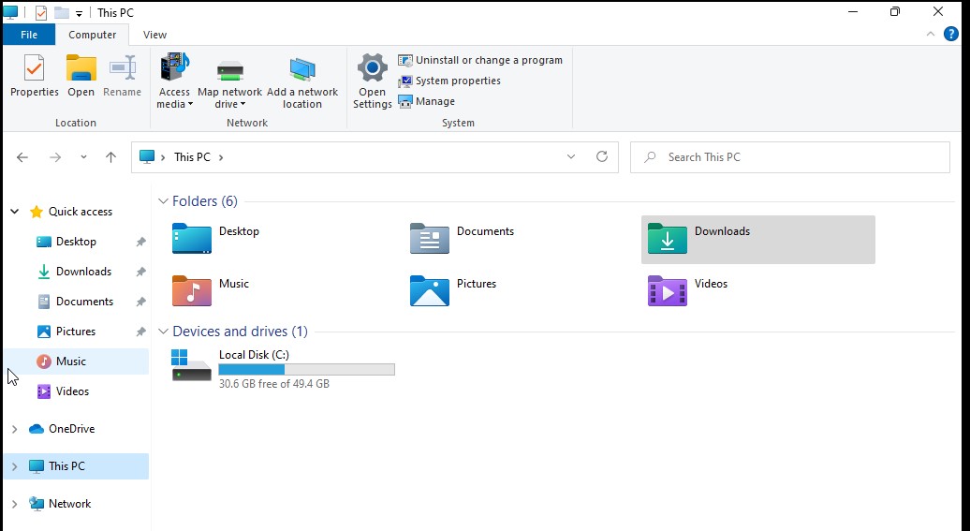Select Documents in the navigation pane
The height and width of the screenshot is (531, 970).
pos(85,302)
